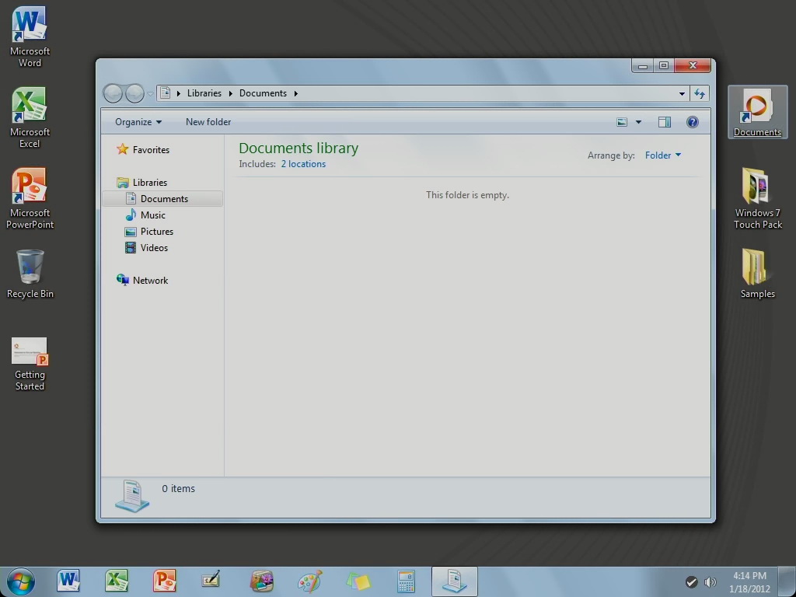Click the Help question mark icon
This screenshot has height=597, width=796.
tap(692, 122)
